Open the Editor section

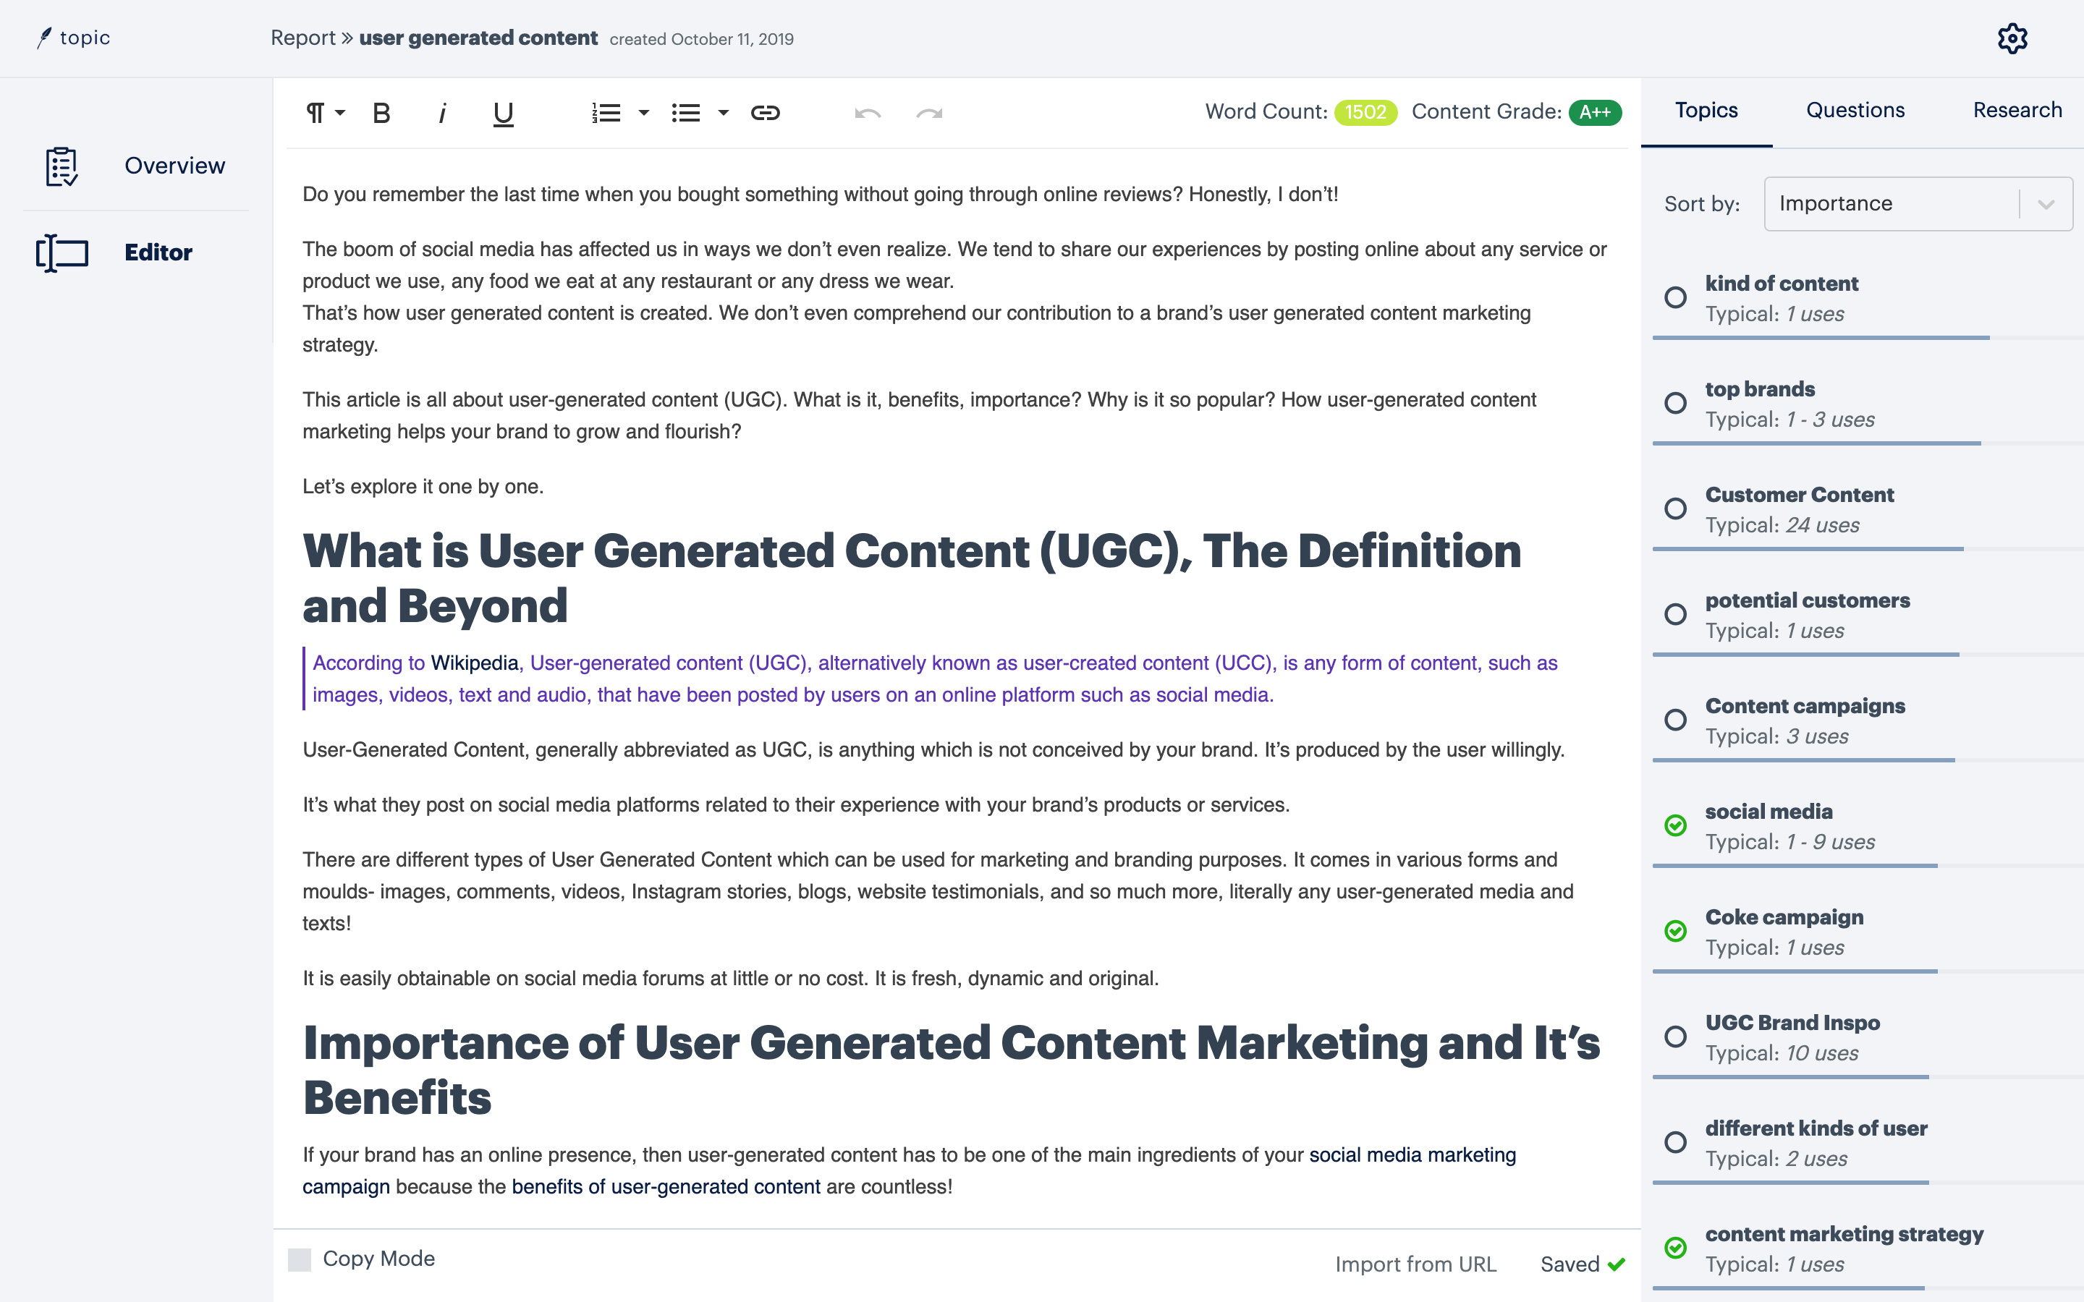click(x=158, y=252)
